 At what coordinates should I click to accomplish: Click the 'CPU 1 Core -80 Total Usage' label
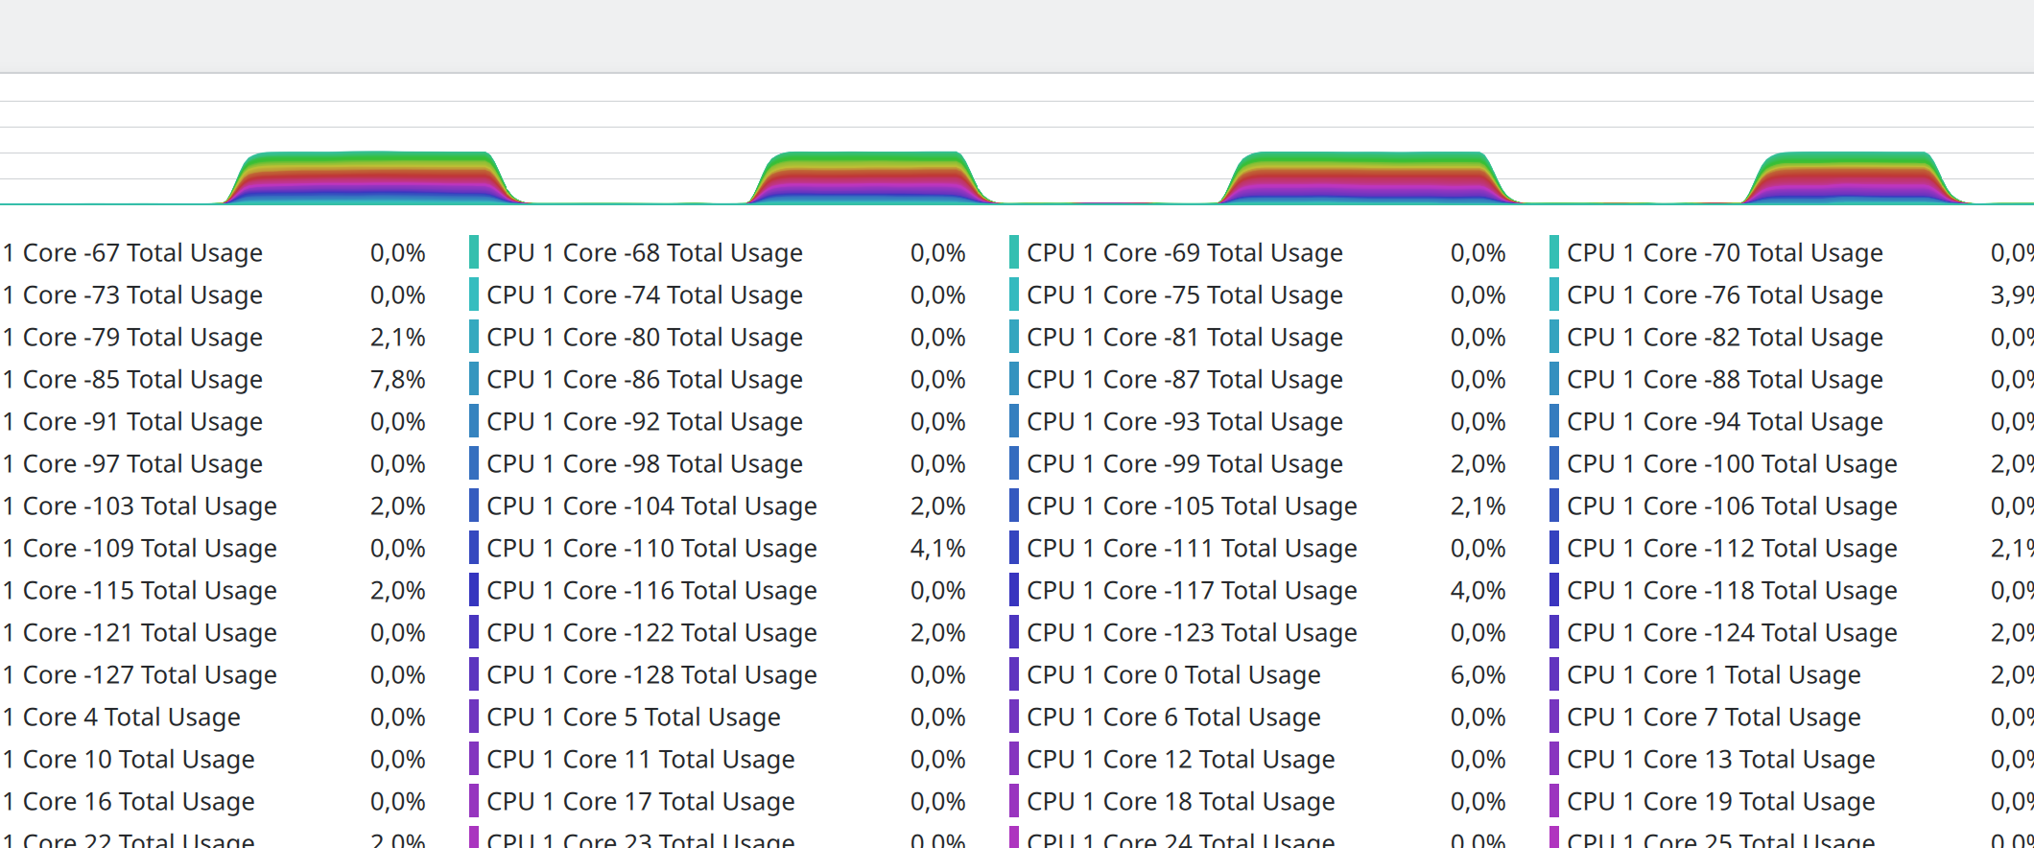coord(645,338)
